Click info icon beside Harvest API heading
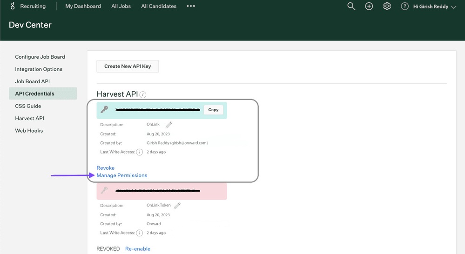 click(x=142, y=95)
